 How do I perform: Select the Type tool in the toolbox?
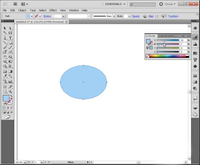click(11, 38)
